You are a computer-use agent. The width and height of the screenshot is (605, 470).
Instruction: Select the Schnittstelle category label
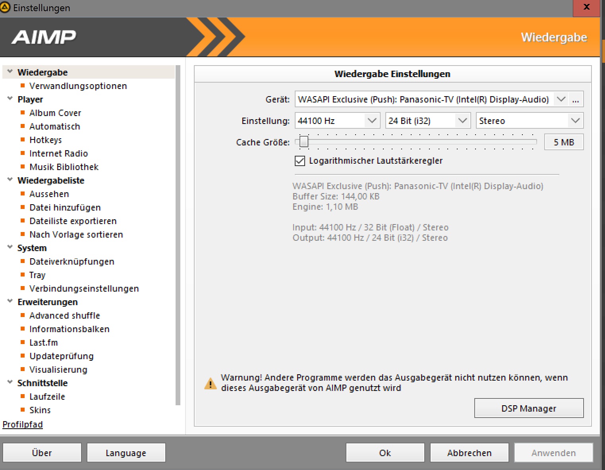tap(43, 383)
